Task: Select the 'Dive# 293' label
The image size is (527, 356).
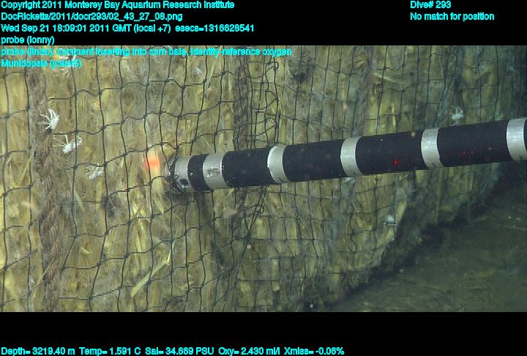Action: 430,4
